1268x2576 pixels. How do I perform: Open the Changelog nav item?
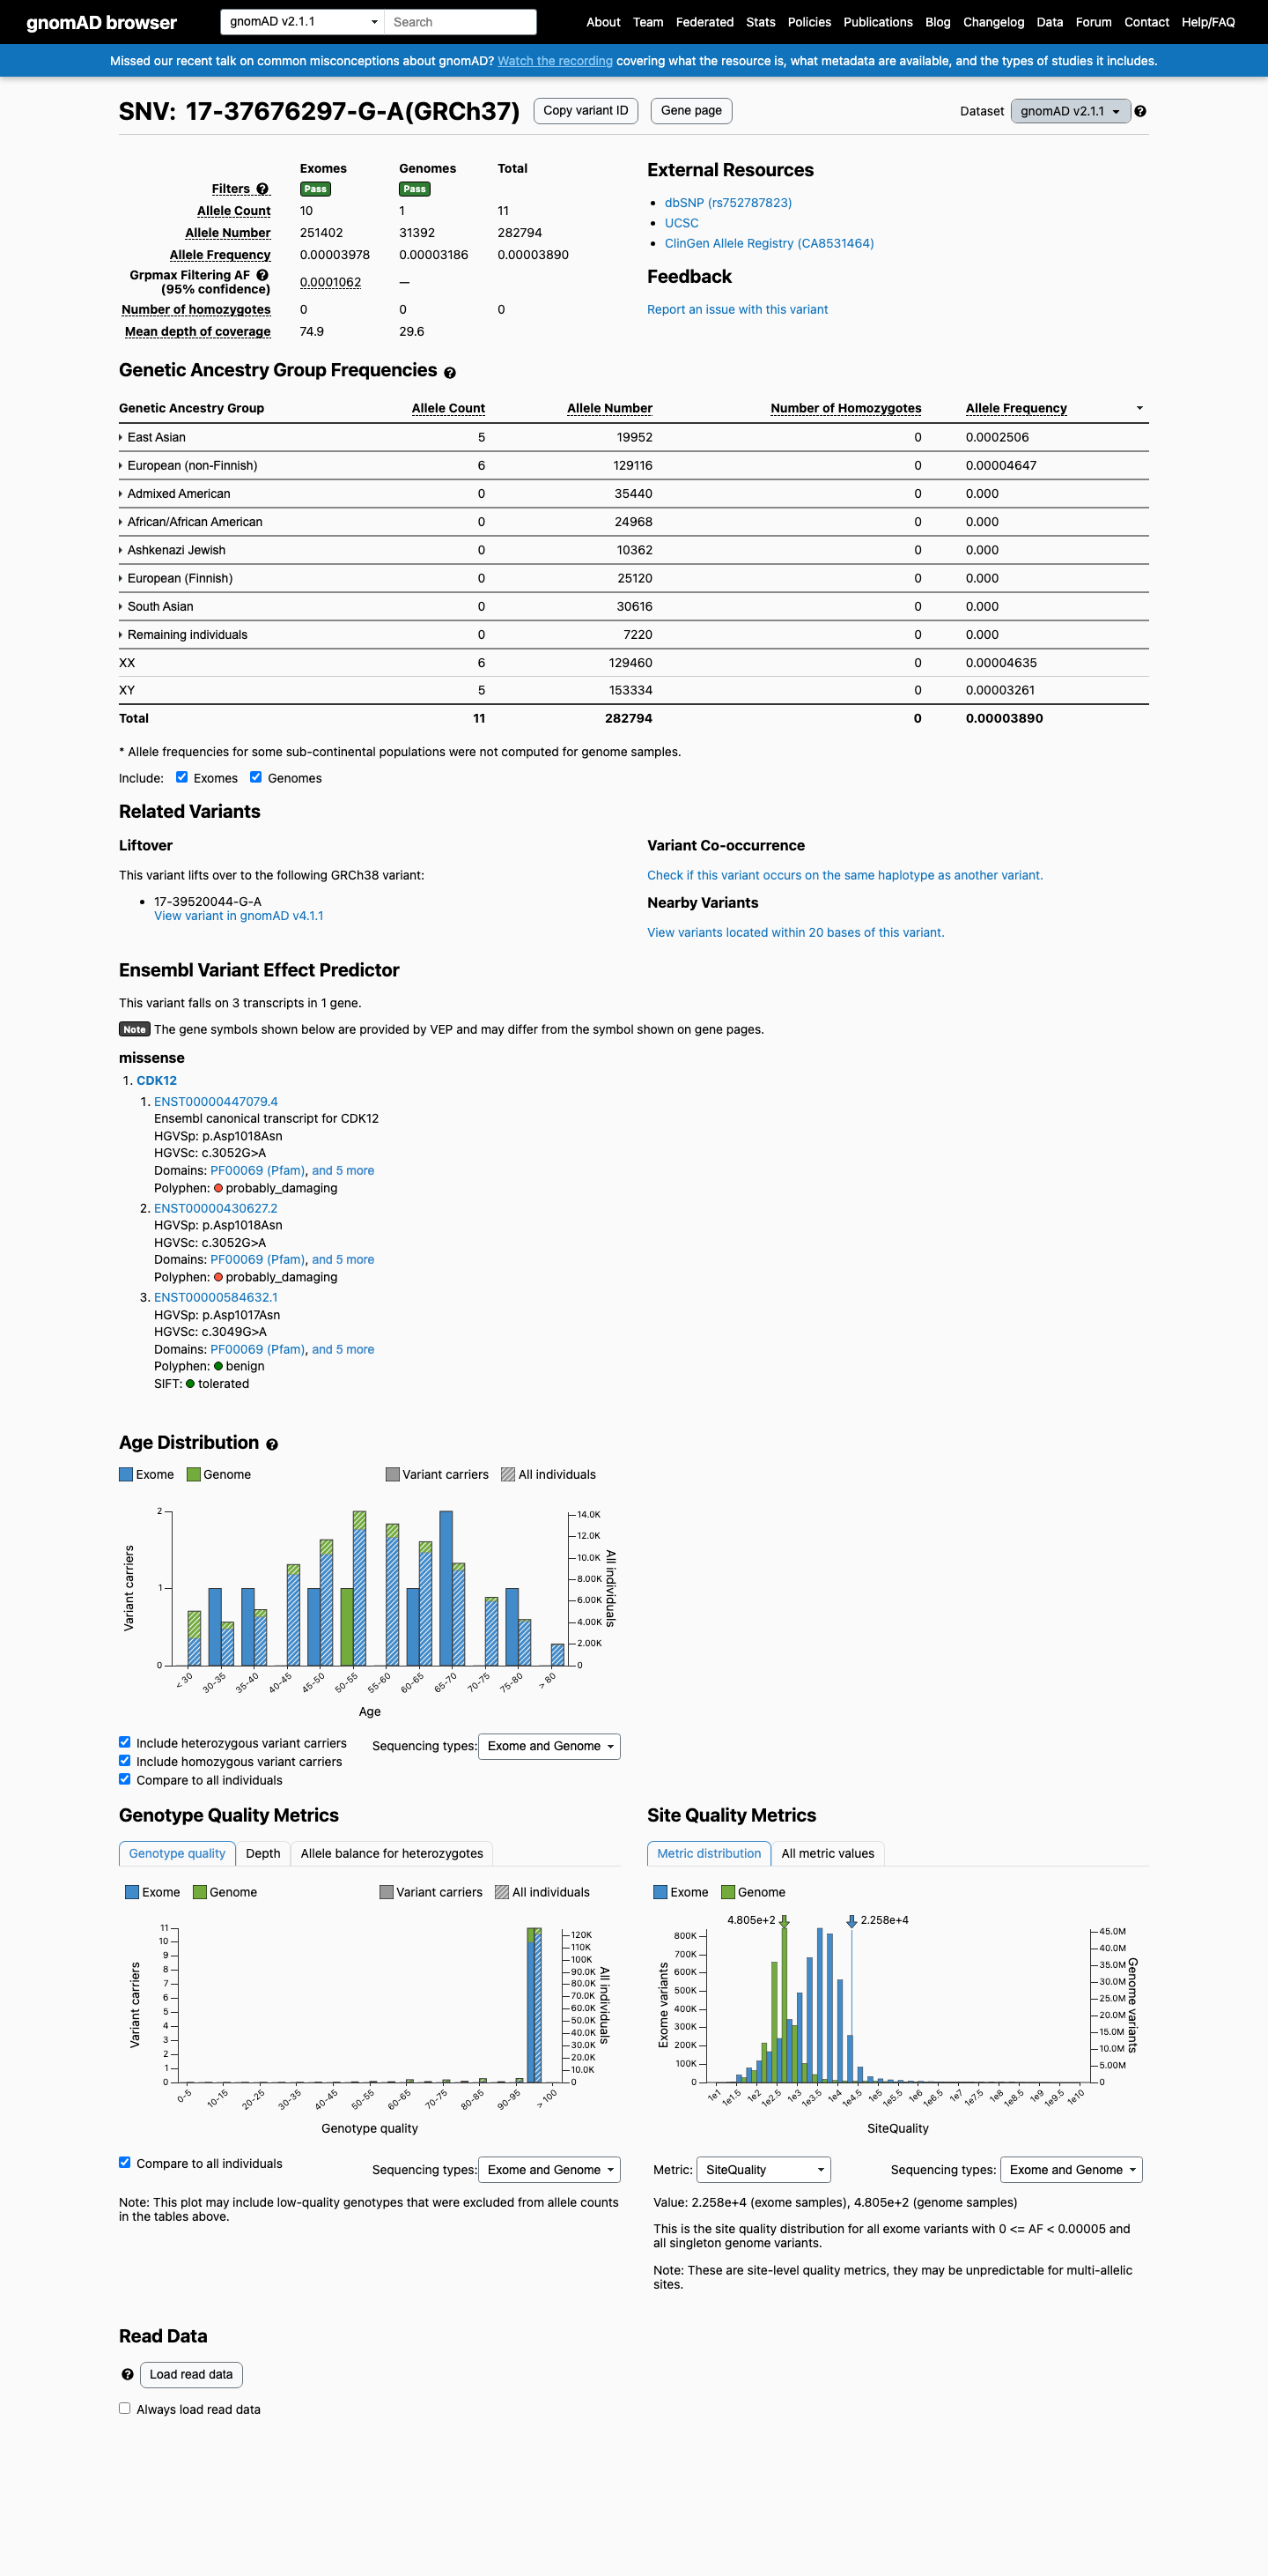point(993,22)
